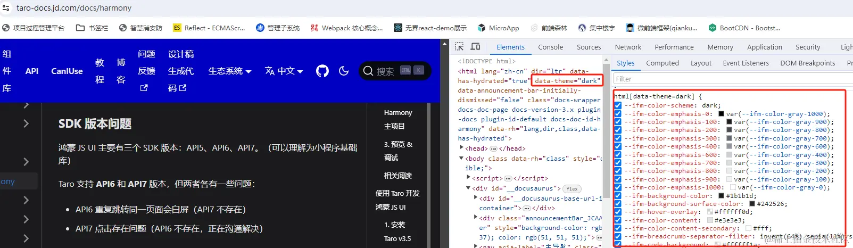Viewport: 853px width, 248px height.
Task: Expand the __docusaurus-base-url-issue-banner-container div
Action: [x=476, y=197]
